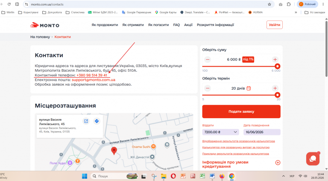Open the reading mode split-view icon
The image size is (328, 181).
click(x=17, y=4)
